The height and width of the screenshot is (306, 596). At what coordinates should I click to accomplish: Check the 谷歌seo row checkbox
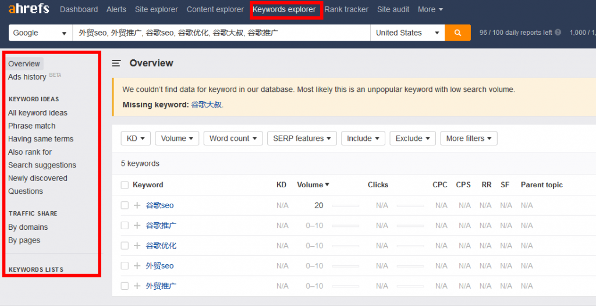(x=125, y=205)
